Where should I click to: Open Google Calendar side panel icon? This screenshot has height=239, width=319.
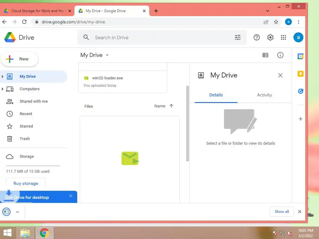pyautogui.click(x=301, y=56)
